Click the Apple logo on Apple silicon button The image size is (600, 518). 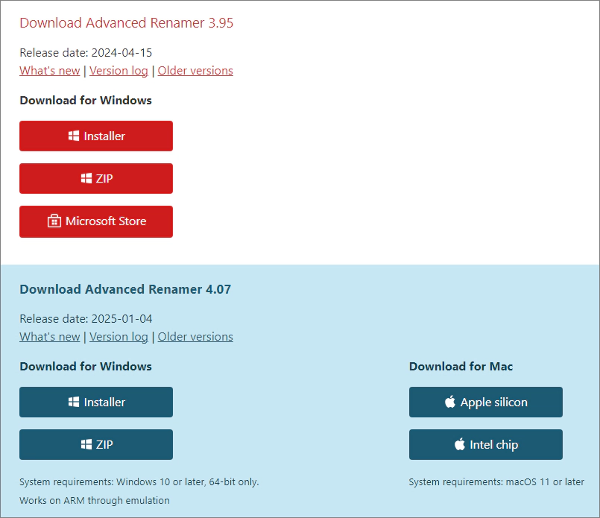pyautogui.click(x=450, y=402)
